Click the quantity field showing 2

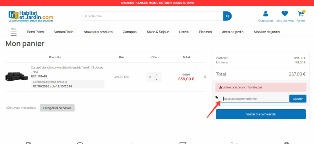[x=150, y=77]
